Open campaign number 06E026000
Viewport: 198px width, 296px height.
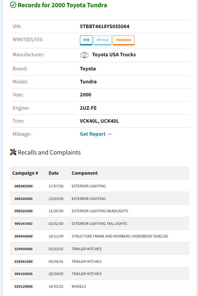coord(23,199)
